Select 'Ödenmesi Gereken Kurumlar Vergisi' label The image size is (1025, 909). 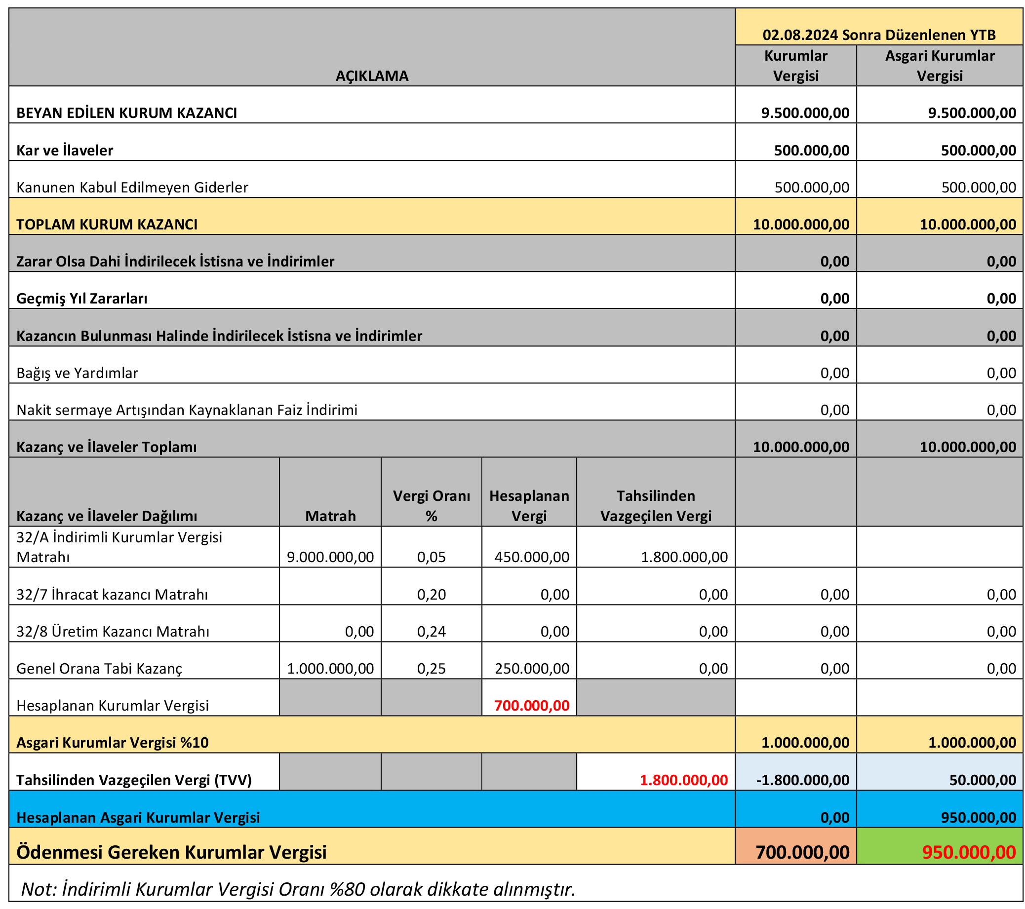(171, 852)
